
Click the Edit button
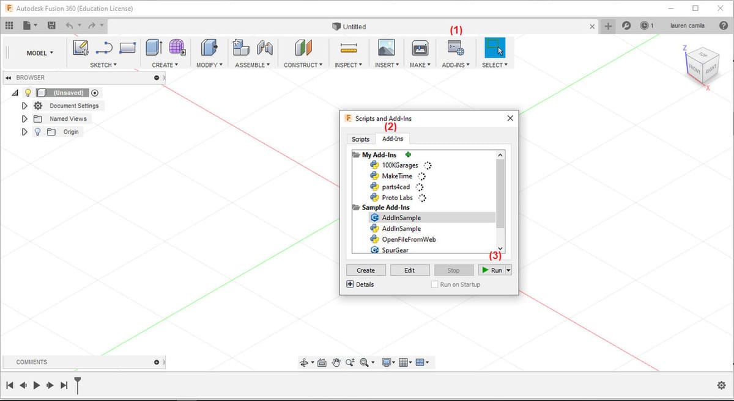pos(409,270)
